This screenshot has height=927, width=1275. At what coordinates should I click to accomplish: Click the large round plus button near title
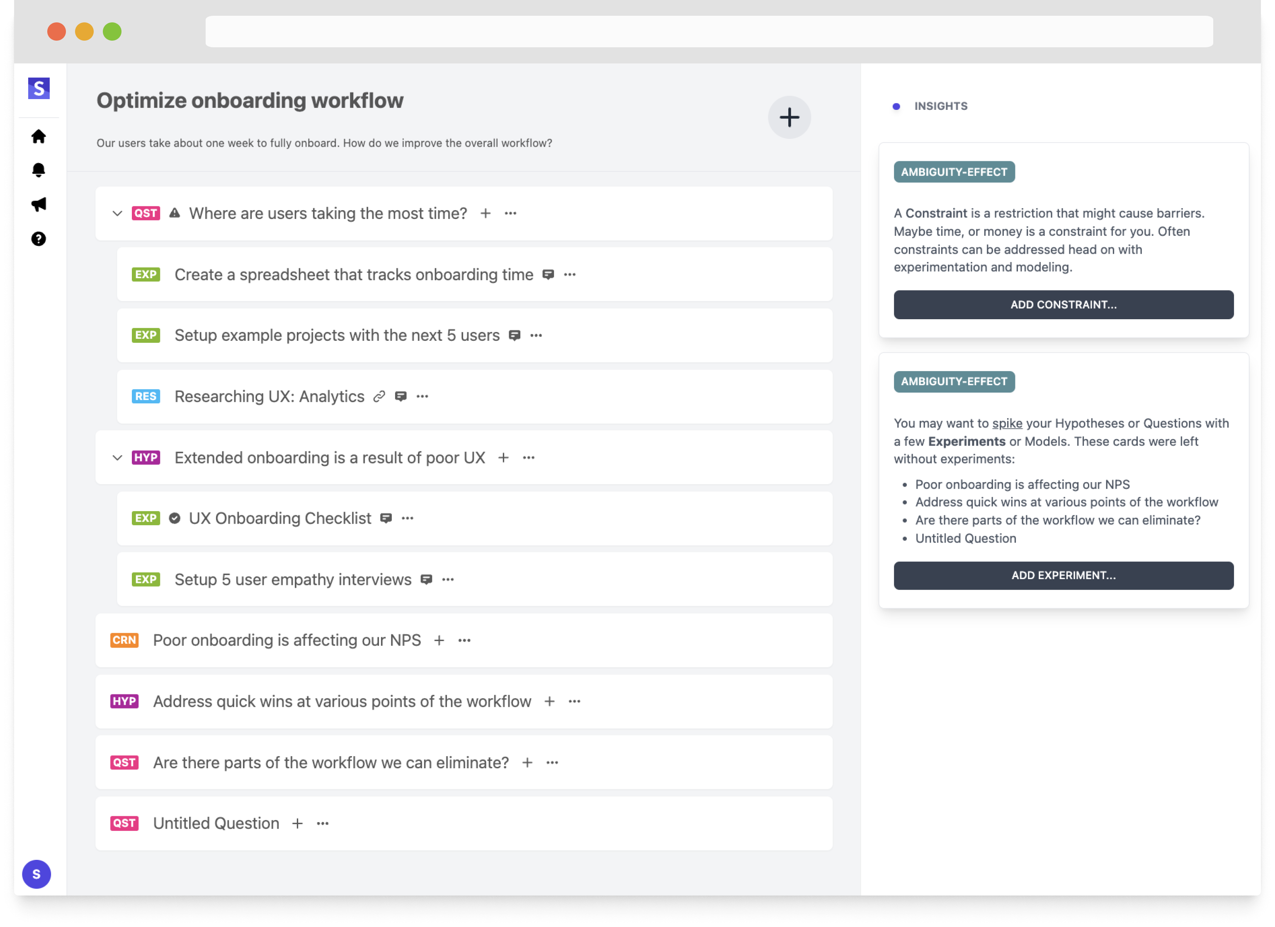coord(789,117)
